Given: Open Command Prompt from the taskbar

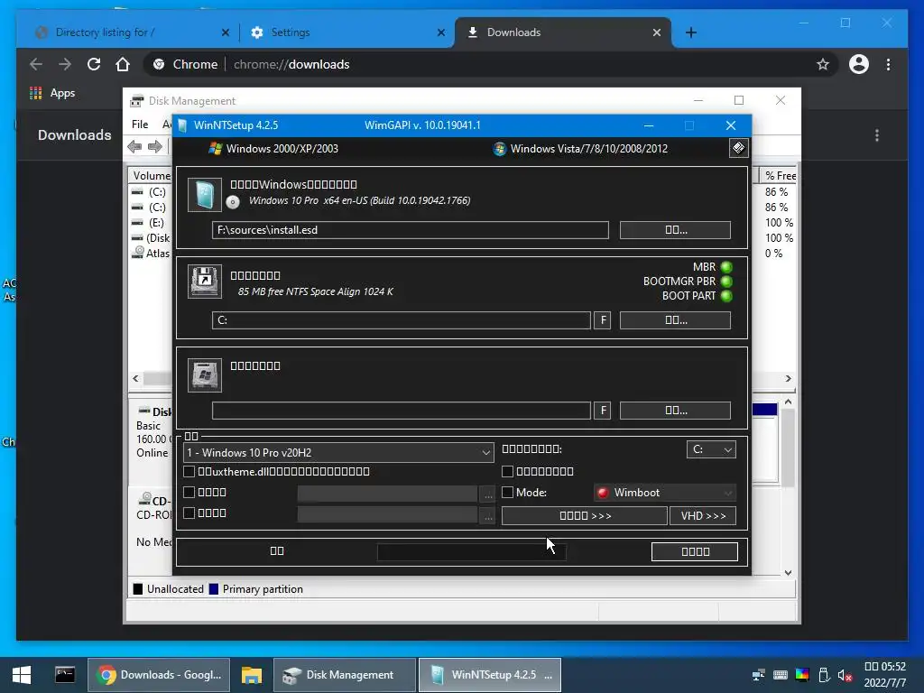Looking at the screenshot, I should click(x=65, y=675).
